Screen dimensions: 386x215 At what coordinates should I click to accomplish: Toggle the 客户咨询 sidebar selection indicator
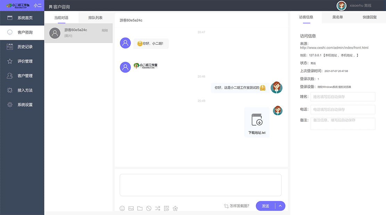pyautogui.click(x=10, y=32)
